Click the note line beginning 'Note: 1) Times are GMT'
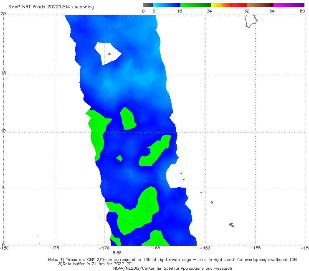The width and height of the screenshot is (309, 271). (x=172, y=260)
